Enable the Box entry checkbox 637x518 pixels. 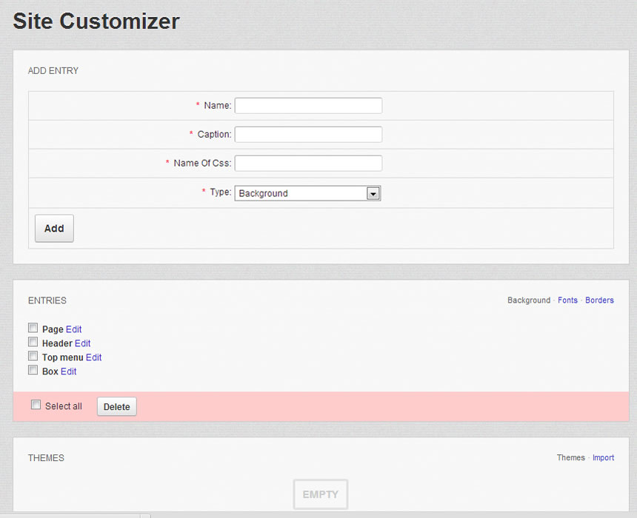click(33, 370)
